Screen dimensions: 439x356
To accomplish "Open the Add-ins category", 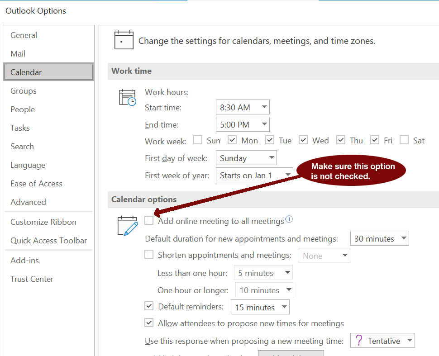I will point(49,260).
